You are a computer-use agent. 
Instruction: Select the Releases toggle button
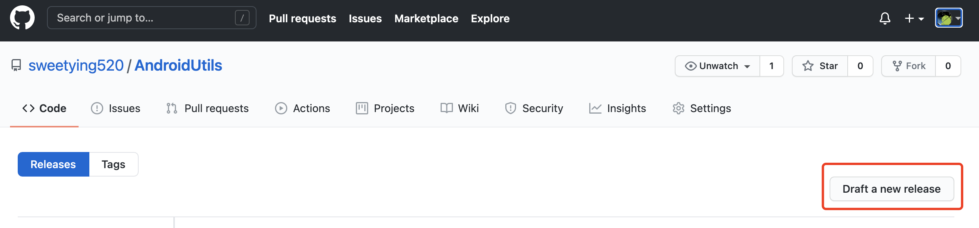click(53, 164)
